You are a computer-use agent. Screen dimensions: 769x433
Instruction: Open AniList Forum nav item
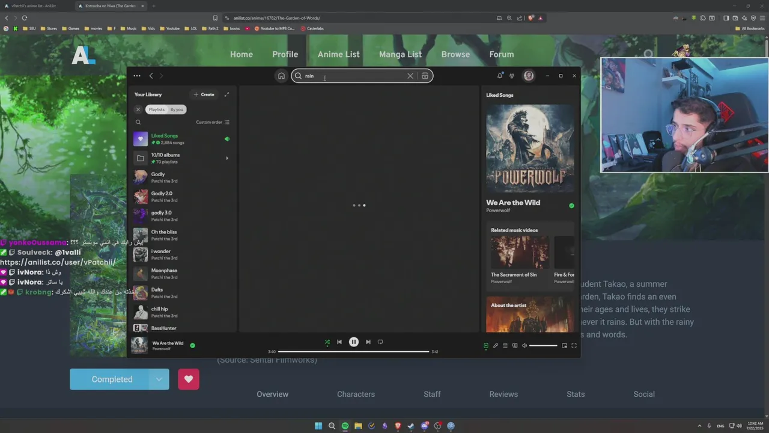(x=502, y=54)
